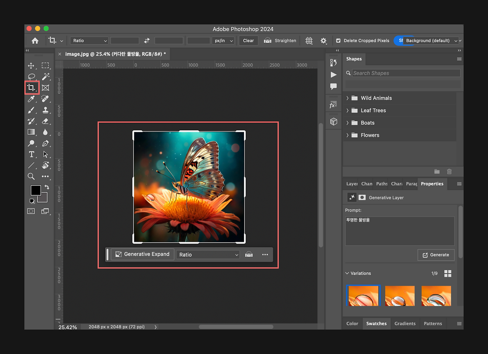
Task: Select the Crop tool in the toolbox
Action: [x=31, y=88]
